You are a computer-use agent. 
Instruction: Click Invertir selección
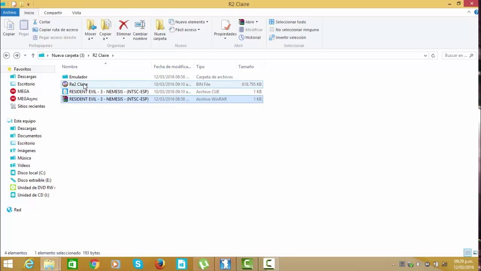tap(287, 37)
